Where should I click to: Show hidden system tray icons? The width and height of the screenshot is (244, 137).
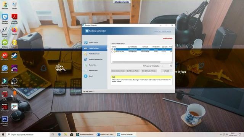point(220,134)
